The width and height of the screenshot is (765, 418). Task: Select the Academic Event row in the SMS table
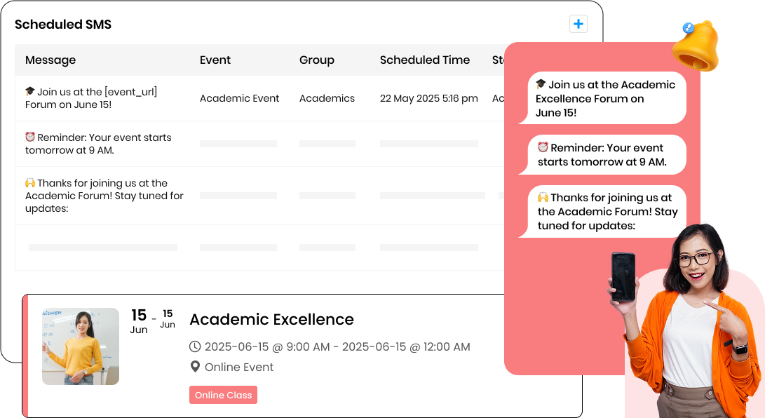(x=239, y=98)
